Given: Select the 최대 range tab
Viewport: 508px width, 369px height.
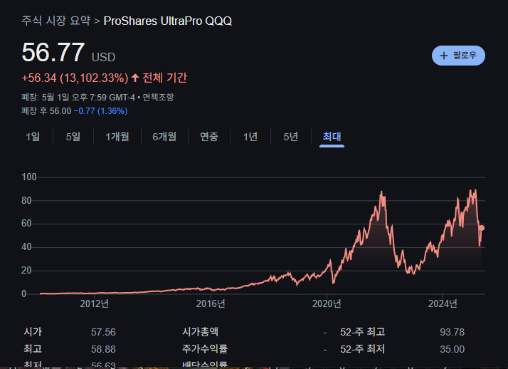Looking at the screenshot, I should coord(332,137).
